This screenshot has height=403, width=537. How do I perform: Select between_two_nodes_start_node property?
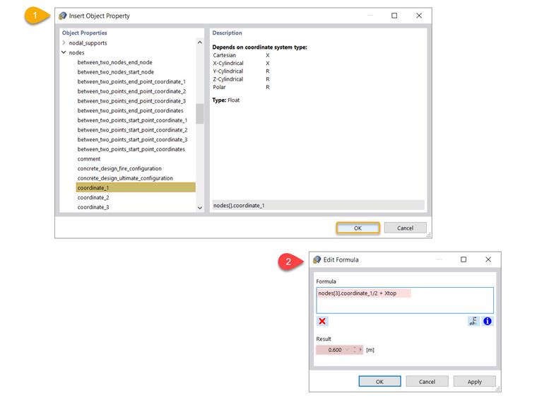click(x=116, y=72)
